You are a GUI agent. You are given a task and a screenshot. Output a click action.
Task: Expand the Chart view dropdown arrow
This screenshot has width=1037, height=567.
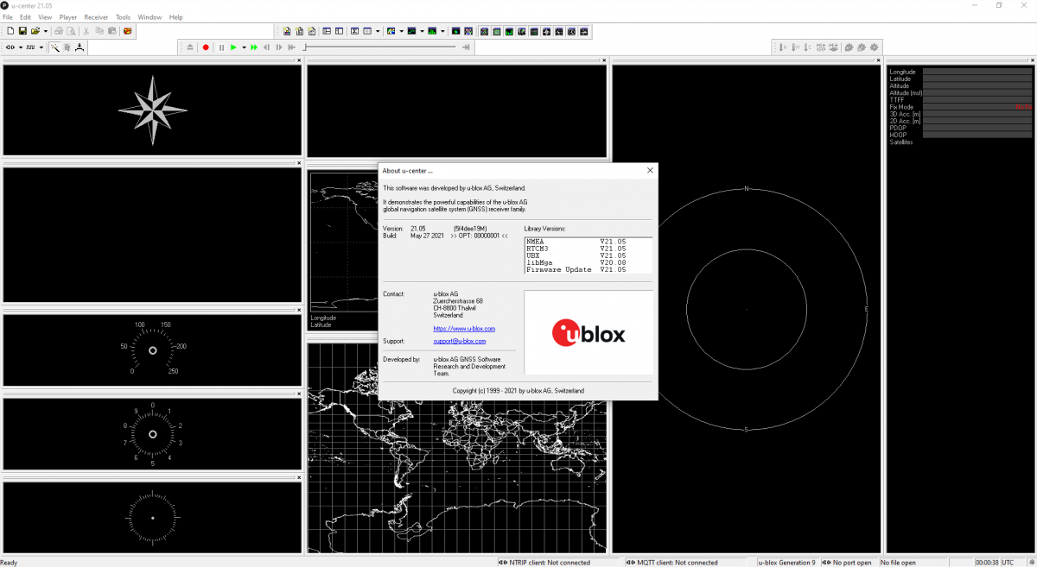[x=423, y=31]
